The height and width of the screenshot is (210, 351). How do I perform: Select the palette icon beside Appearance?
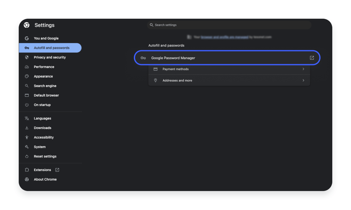coord(27,76)
